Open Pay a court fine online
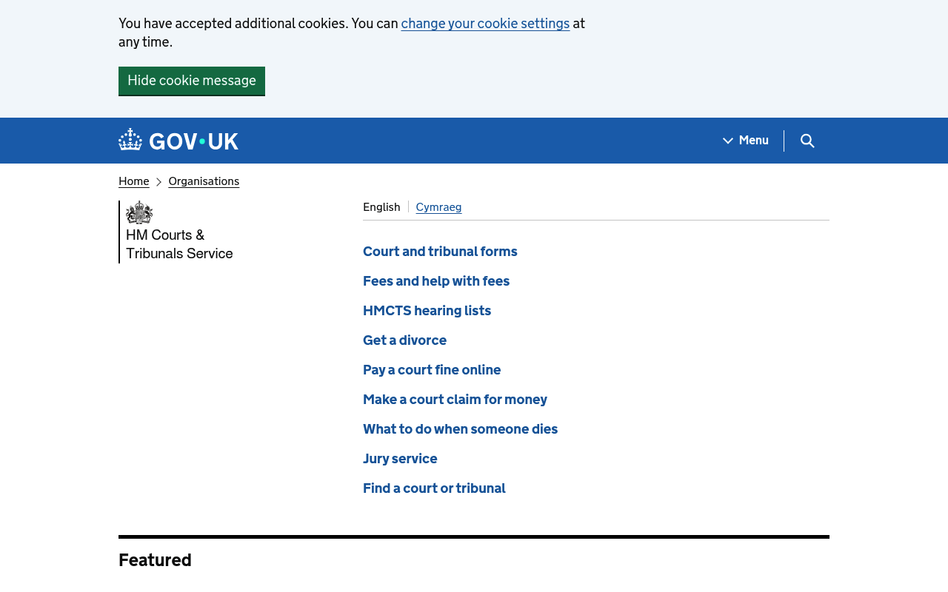 tap(432, 370)
